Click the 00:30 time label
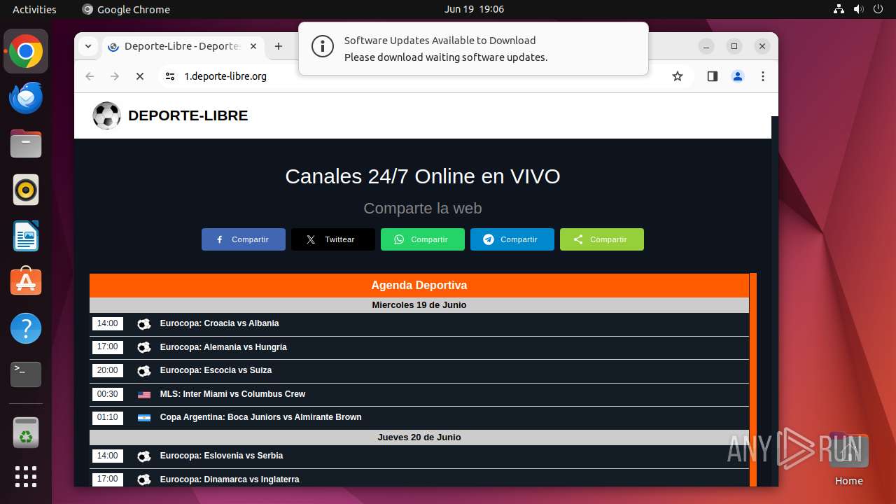Viewport: 896px width, 504px height. (108, 394)
